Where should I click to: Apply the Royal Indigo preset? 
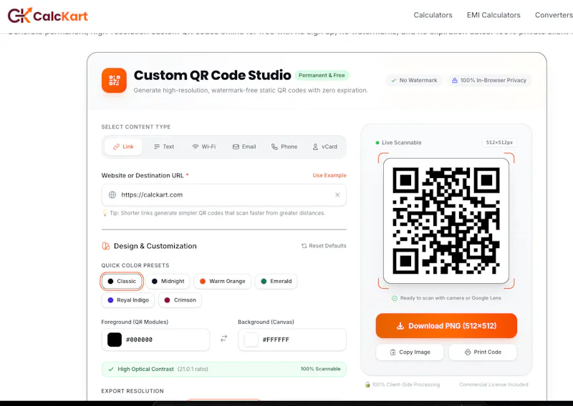128,299
